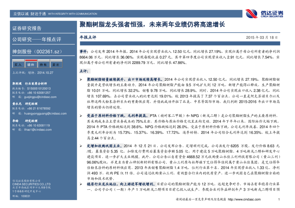Image resolution: width=295 pixels, height=208 pixels.
Task: Click the 上次评级 previous rating line
Action: point(33,73)
